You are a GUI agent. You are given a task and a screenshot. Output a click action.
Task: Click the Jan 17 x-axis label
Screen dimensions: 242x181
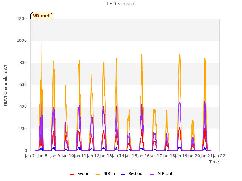pyautogui.click(x=156, y=156)
